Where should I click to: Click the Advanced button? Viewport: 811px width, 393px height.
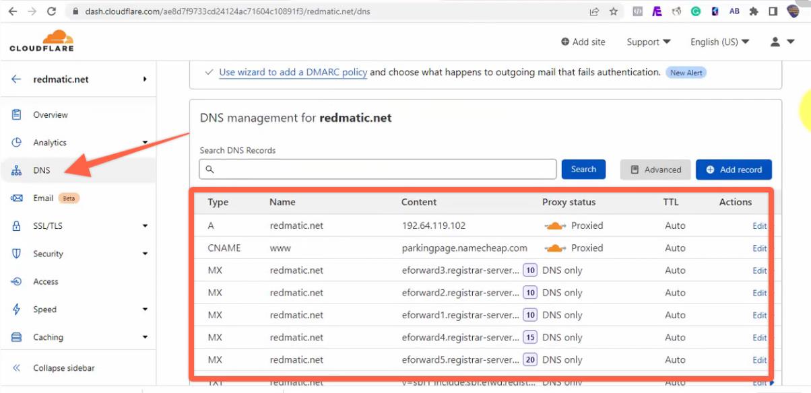655,170
